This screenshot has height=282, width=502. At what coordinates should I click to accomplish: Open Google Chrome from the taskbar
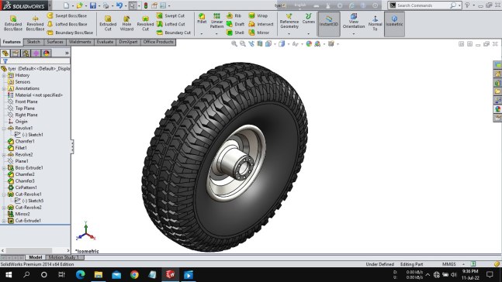134,275
